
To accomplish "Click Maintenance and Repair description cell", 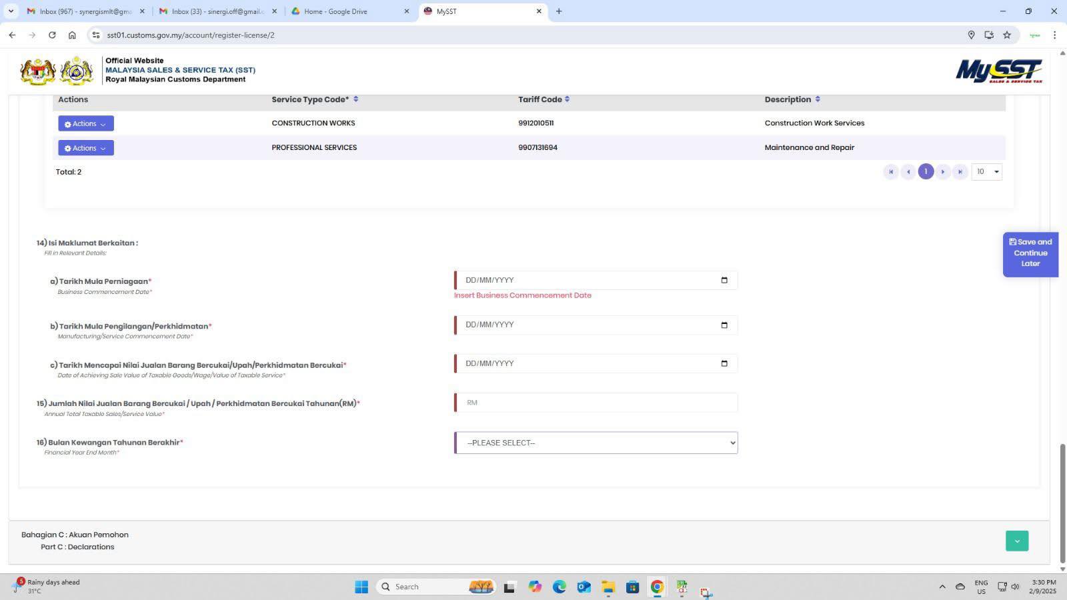I will 810,148.
